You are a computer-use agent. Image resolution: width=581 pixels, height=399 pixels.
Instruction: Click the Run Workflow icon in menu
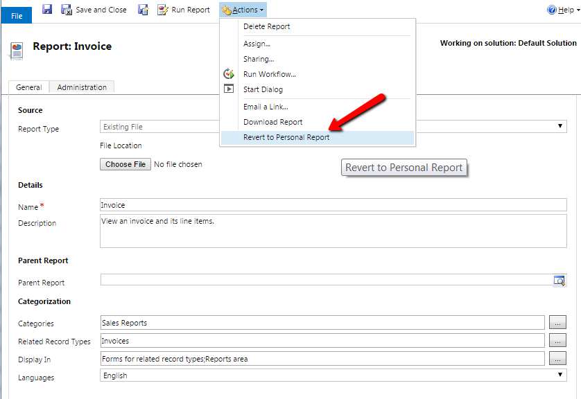(229, 74)
